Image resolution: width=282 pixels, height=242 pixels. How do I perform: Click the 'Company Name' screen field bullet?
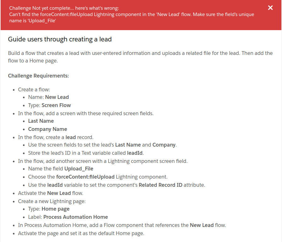coord(48,129)
